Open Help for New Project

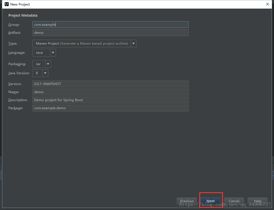click(x=258, y=201)
